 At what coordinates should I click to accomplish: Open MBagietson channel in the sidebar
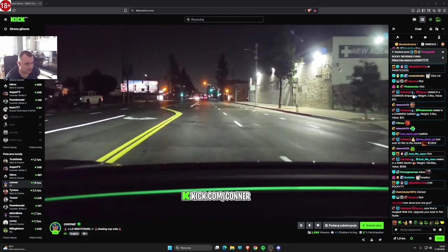tap(22, 230)
